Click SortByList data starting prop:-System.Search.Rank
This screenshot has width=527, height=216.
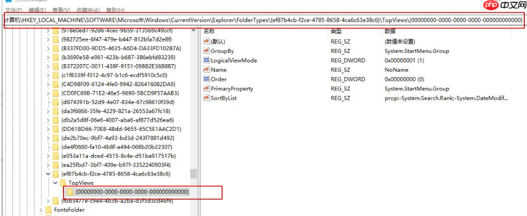pyautogui.click(x=447, y=98)
